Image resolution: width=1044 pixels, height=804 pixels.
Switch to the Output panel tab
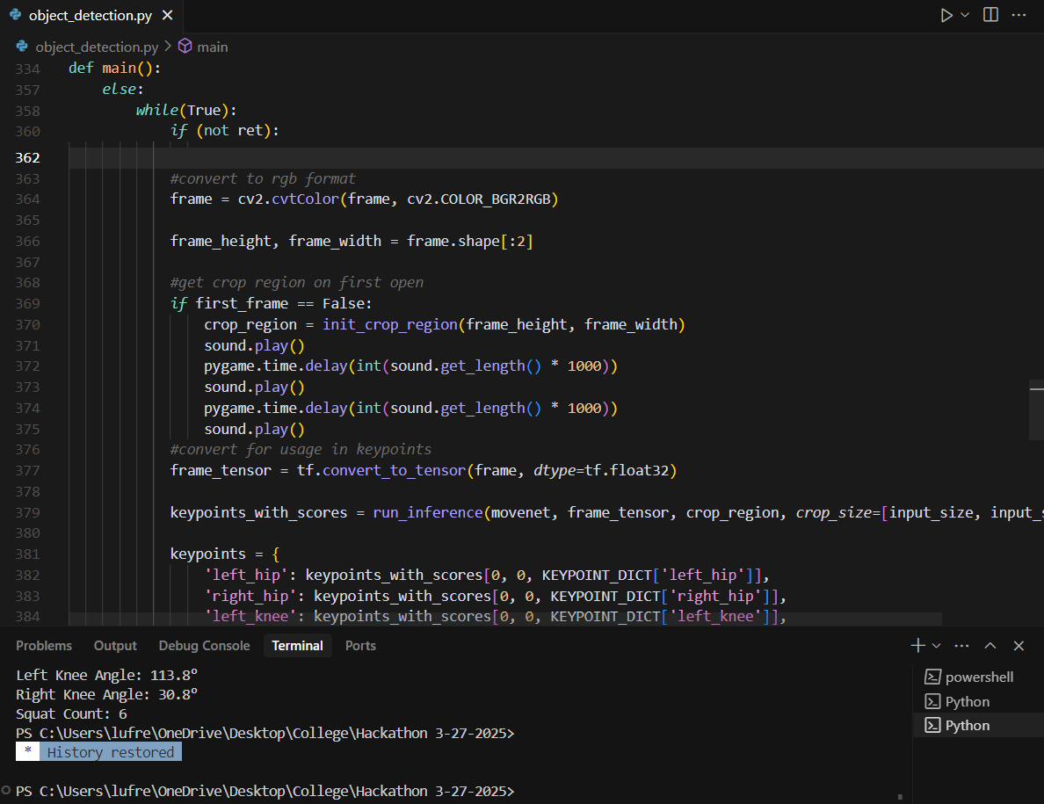click(x=115, y=646)
